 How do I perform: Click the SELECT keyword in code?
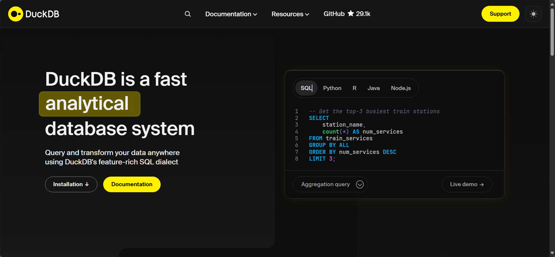[319, 118]
